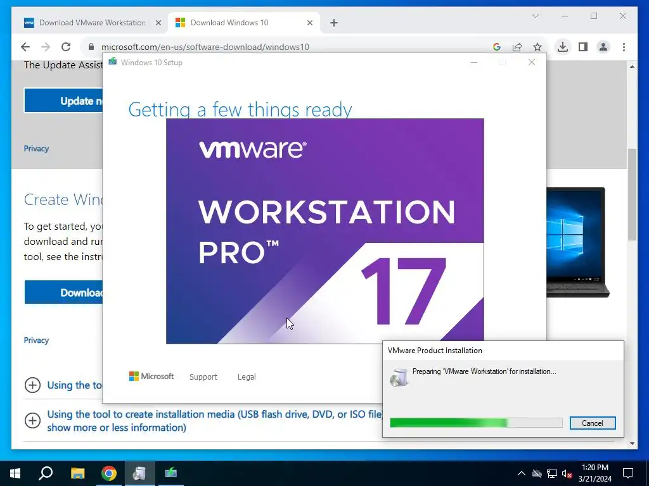The width and height of the screenshot is (649, 486).
Task: Open the Action Center notifications icon
Action: (x=628, y=473)
